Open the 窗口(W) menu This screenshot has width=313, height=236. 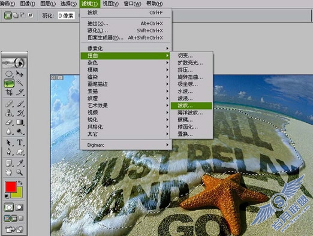pyautogui.click(x=133, y=4)
